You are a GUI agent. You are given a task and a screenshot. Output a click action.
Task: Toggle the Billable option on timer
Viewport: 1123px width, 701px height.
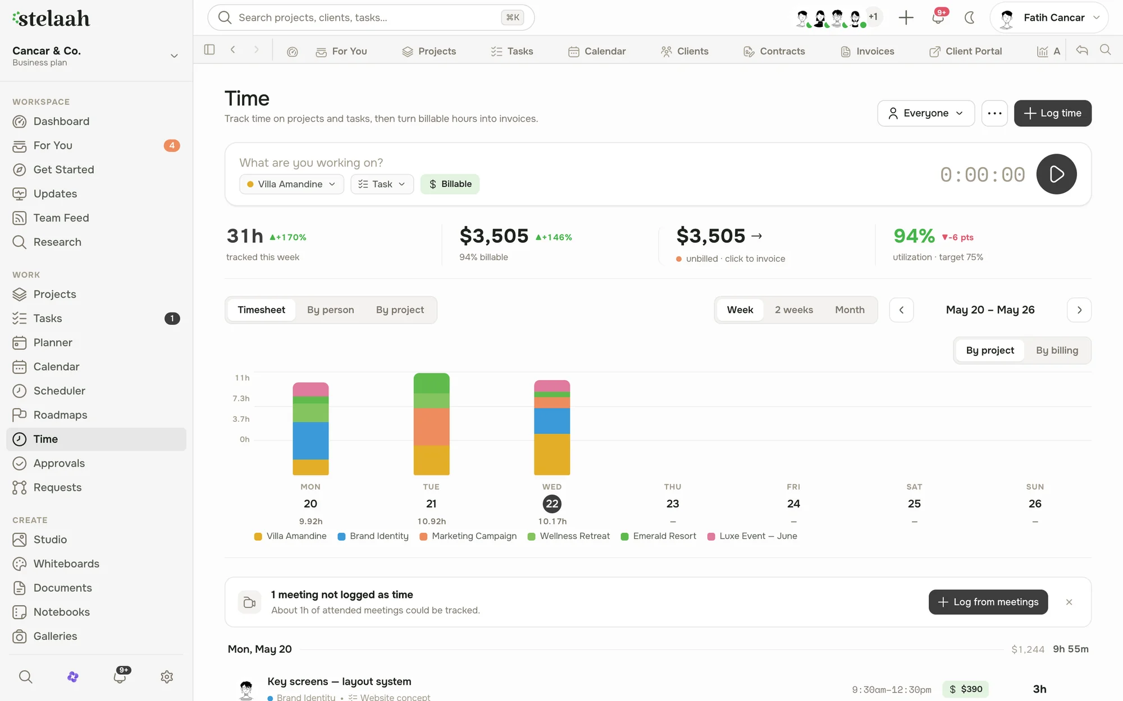pyautogui.click(x=450, y=184)
